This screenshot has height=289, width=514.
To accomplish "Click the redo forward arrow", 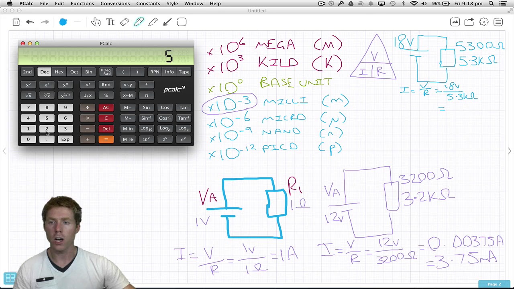I will [45, 22].
